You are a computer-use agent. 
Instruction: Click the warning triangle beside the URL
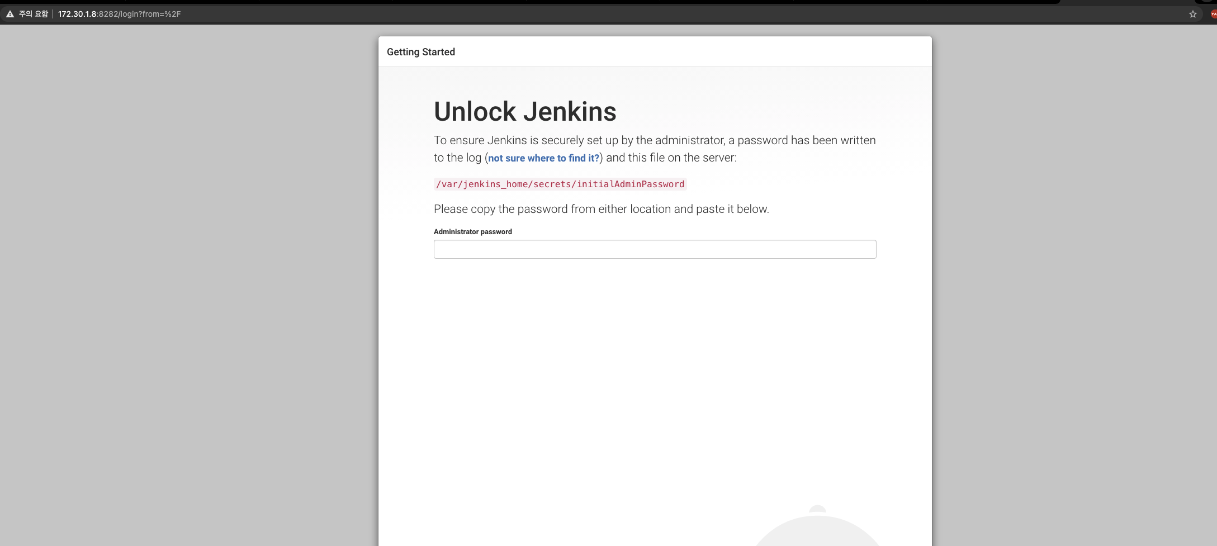pyautogui.click(x=10, y=14)
